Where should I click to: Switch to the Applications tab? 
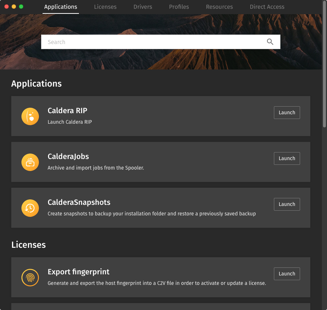(61, 7)
